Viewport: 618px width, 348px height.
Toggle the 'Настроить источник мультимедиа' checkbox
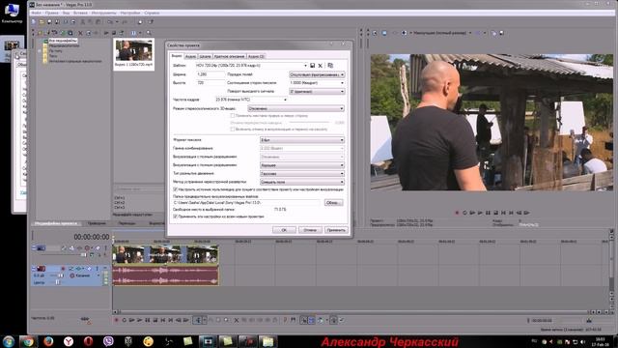coord(176,189)
